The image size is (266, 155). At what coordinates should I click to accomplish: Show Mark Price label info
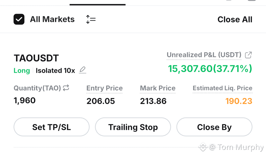[x=158, y=88]
